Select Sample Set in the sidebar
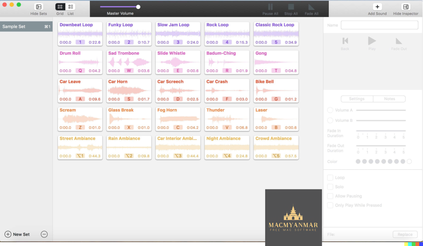The image size is (423, 246). [x=26, y=27]
